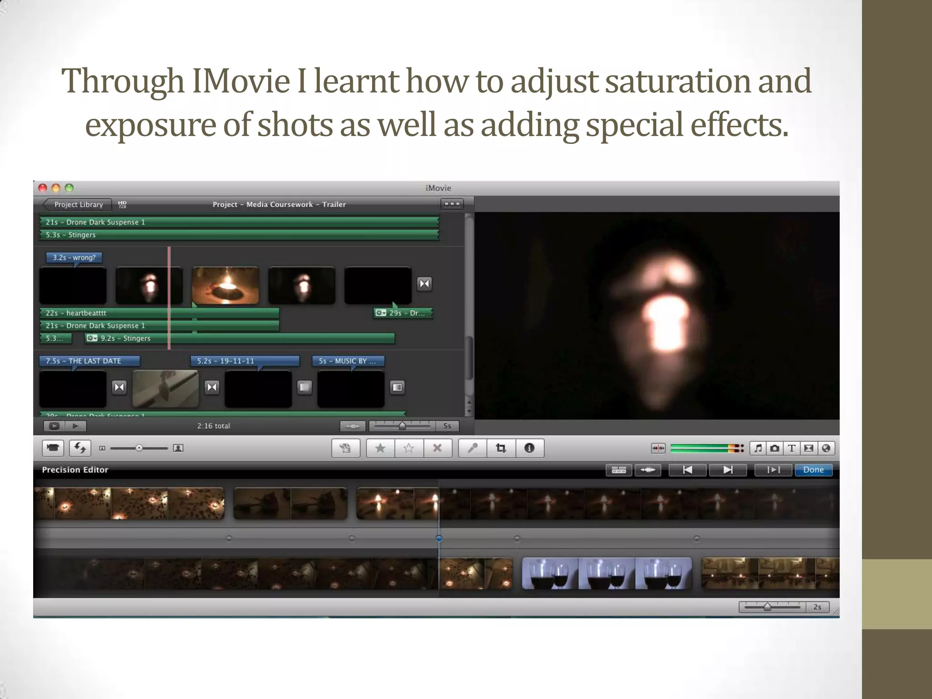Select fade transition after MUSIC BY clip
Screen dimensions: 932x699
point(397,387)
